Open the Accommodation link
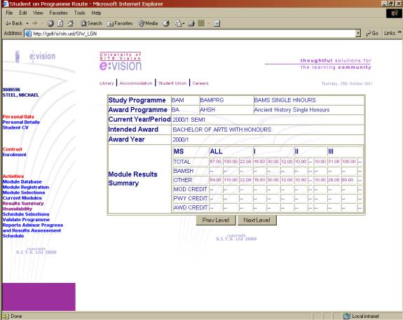This screenshot has width=403, height=320. pos(136,83)
